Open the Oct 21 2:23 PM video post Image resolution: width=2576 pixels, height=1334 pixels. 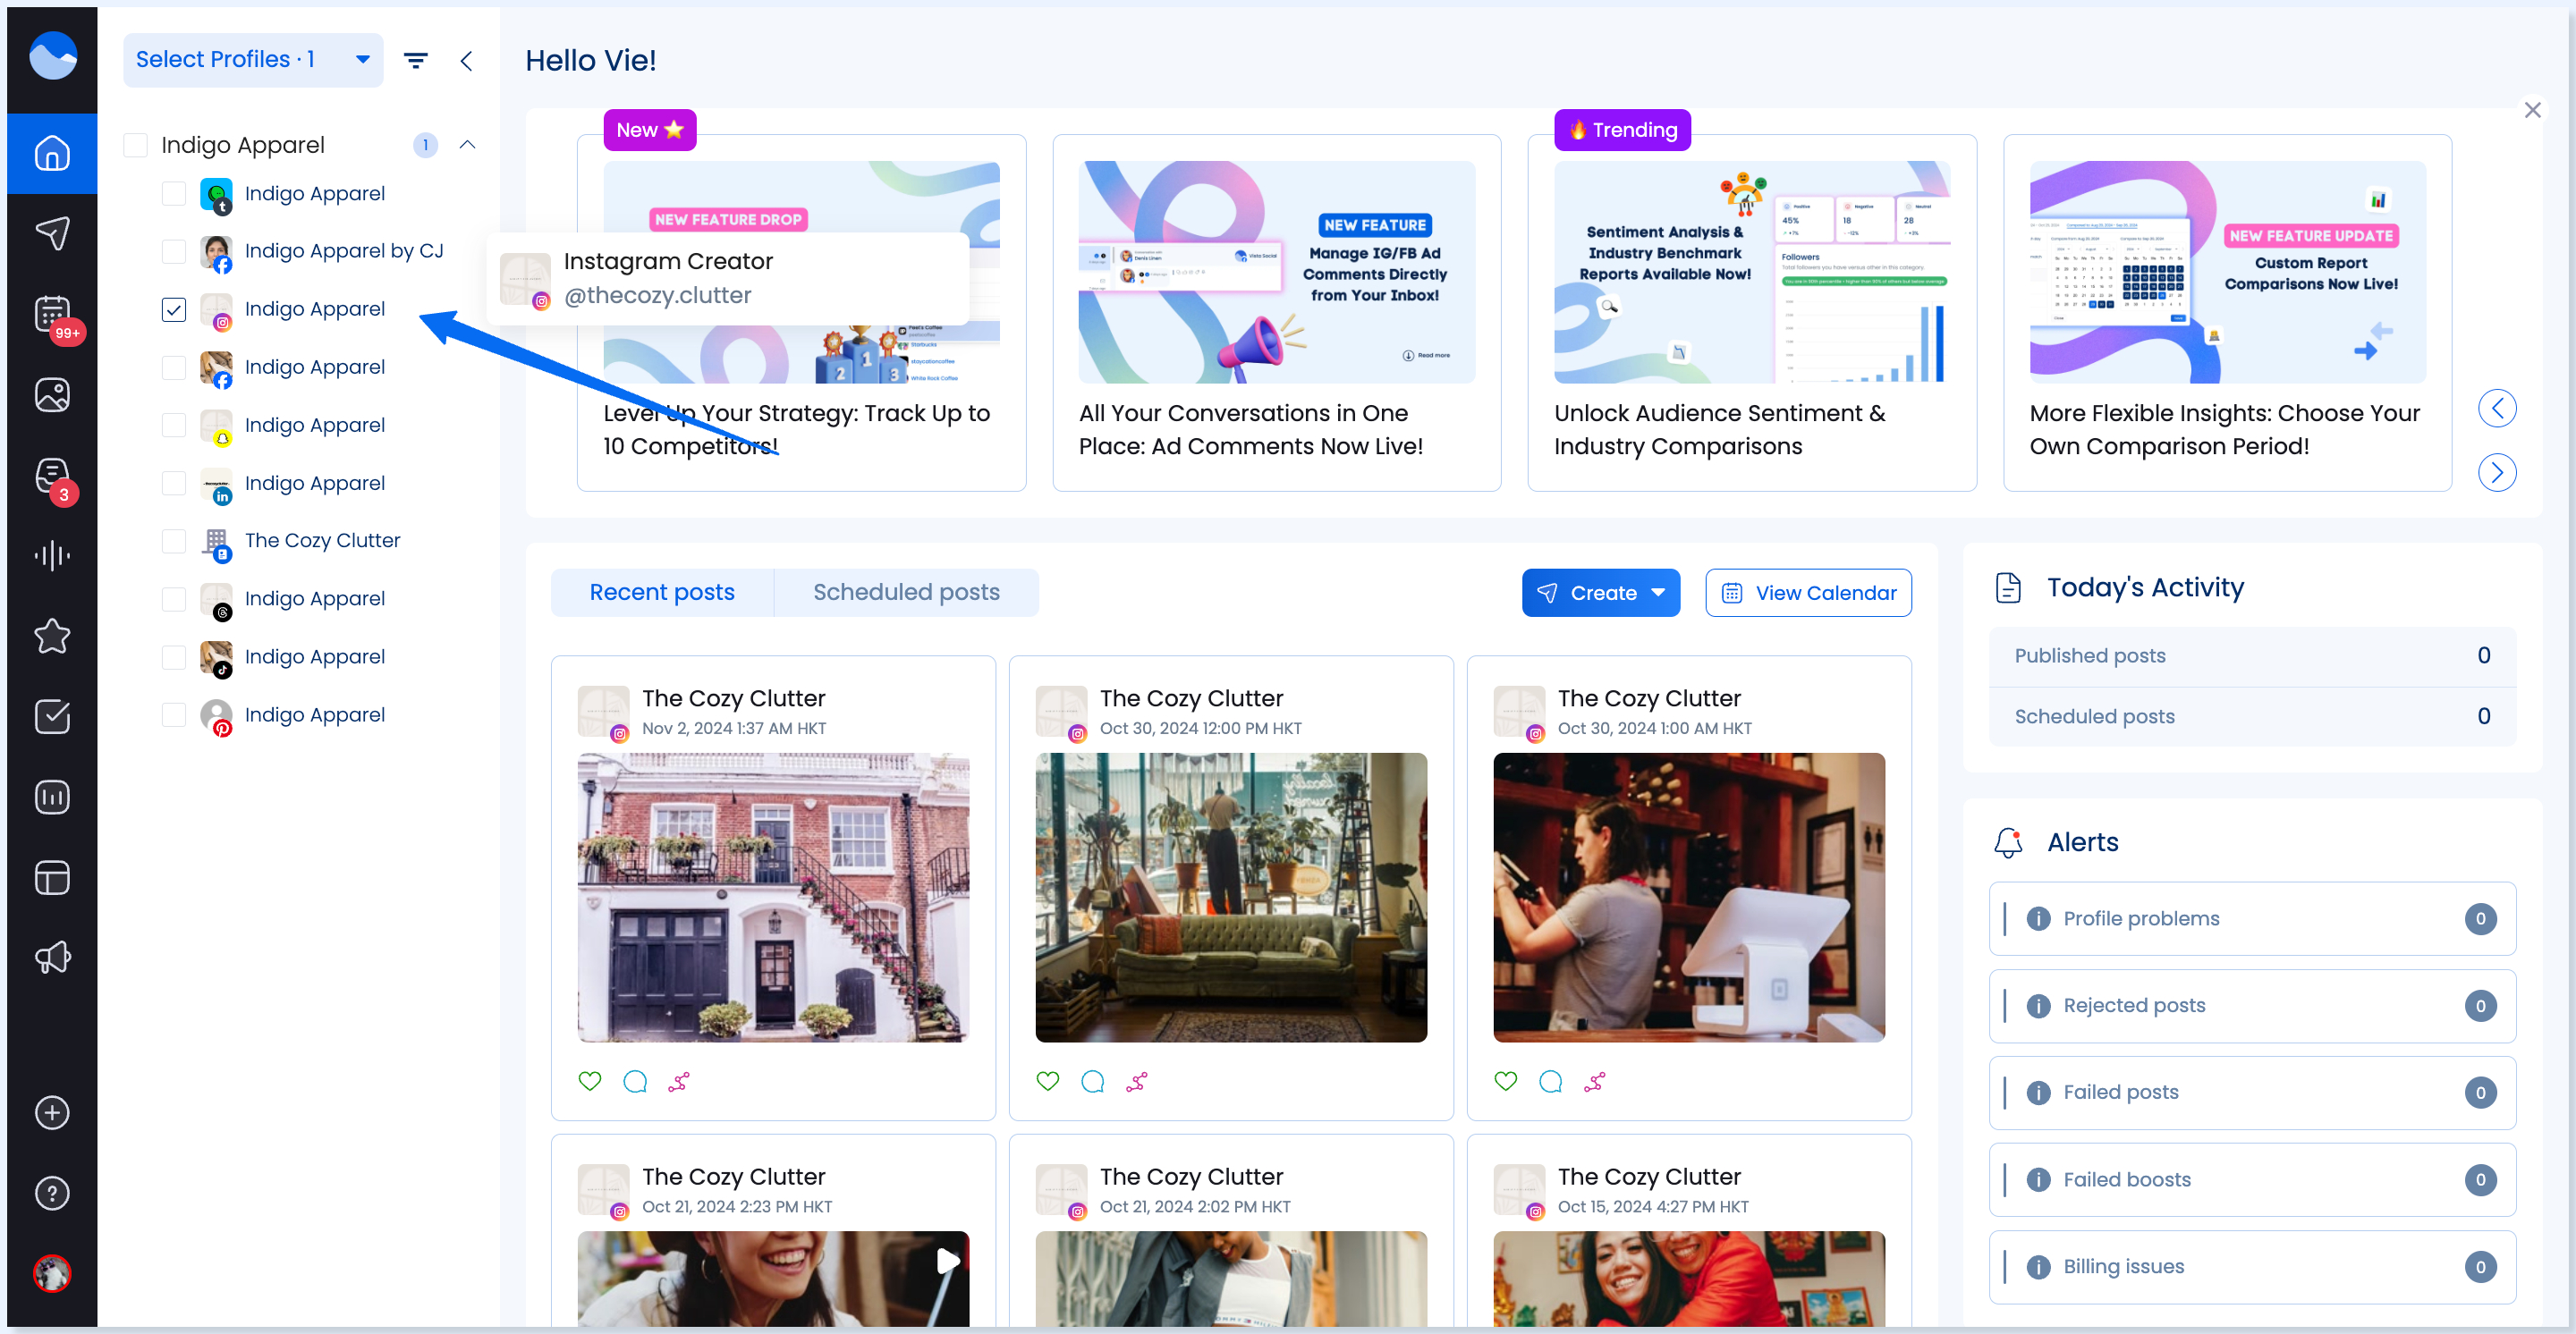(x=773, y=1279)
